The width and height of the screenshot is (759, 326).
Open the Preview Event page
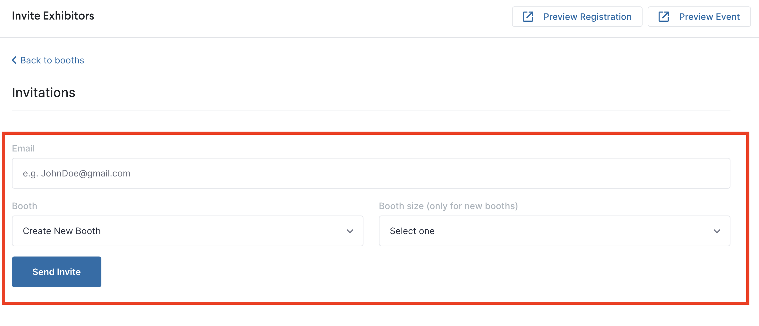pyautogui.click(x=699, y=17)
